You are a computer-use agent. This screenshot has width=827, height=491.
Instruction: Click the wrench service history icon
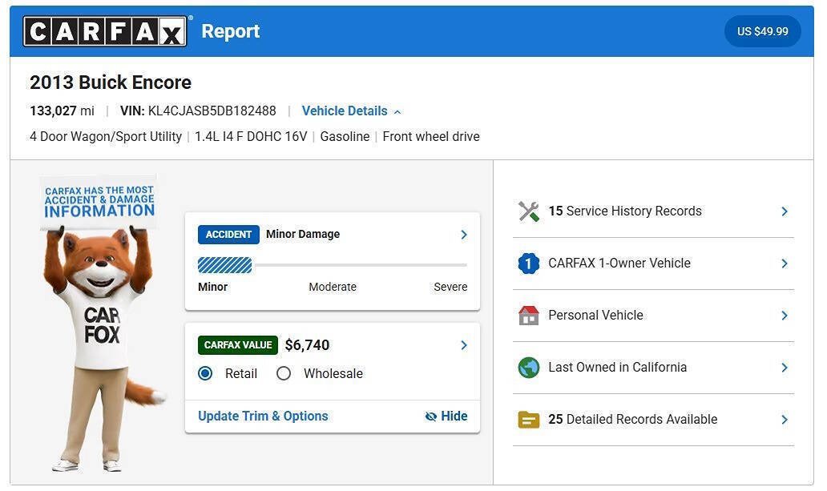528,211
